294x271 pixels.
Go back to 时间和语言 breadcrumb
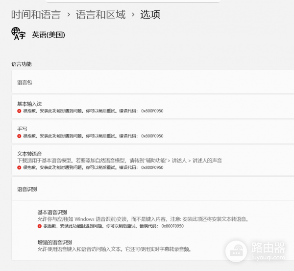(36, 15)
